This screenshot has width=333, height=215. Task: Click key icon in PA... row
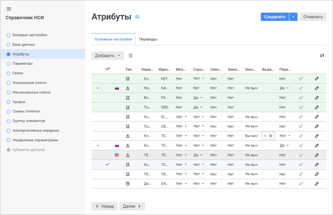pos(301,98)
